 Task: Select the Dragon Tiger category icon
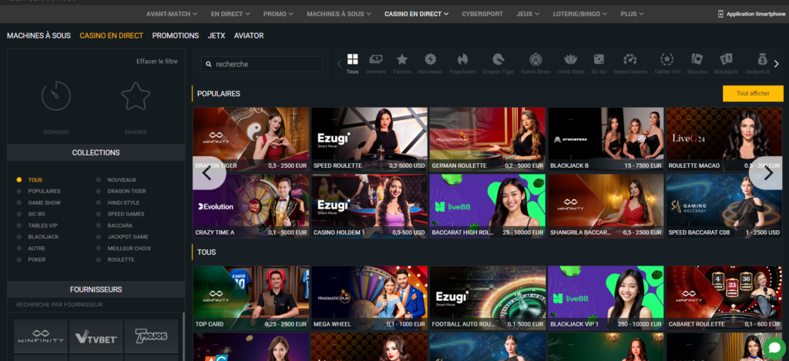[499, 60]
